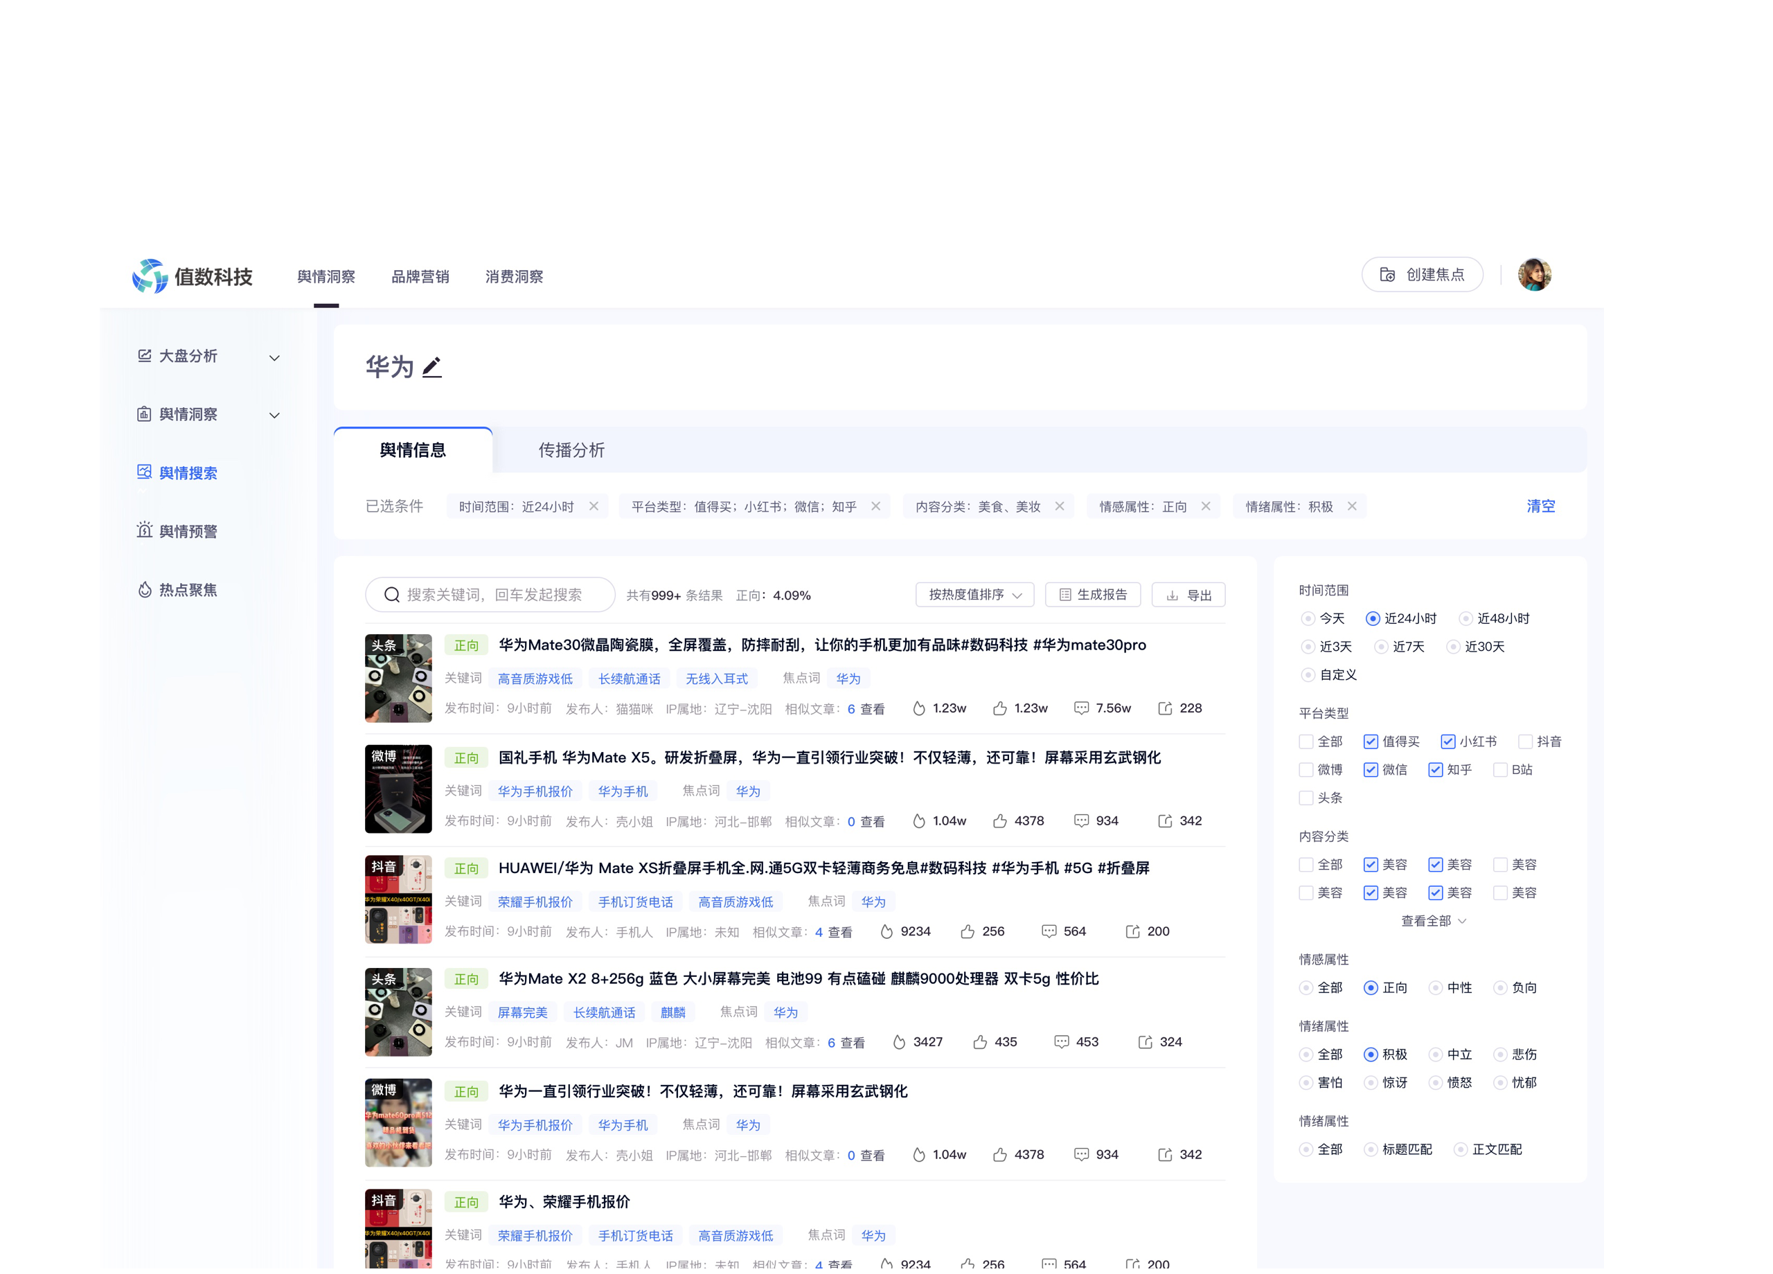
Task: Click the 值数科技 logo icon
Action: coord(150,276)
